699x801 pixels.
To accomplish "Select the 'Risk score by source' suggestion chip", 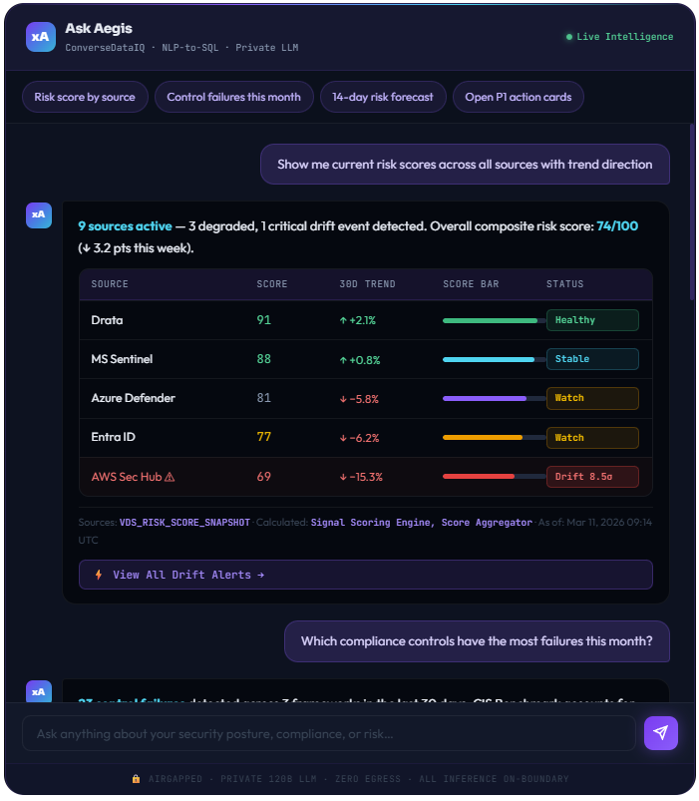I will coord(85,97).
